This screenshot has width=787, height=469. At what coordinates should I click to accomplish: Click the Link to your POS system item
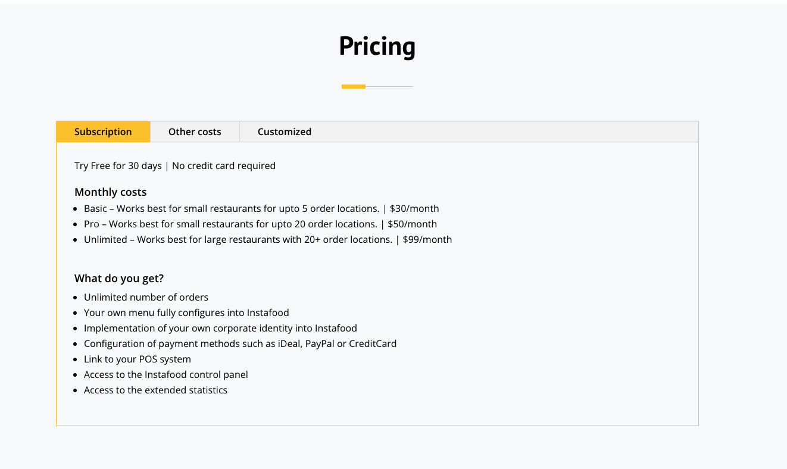138,359
